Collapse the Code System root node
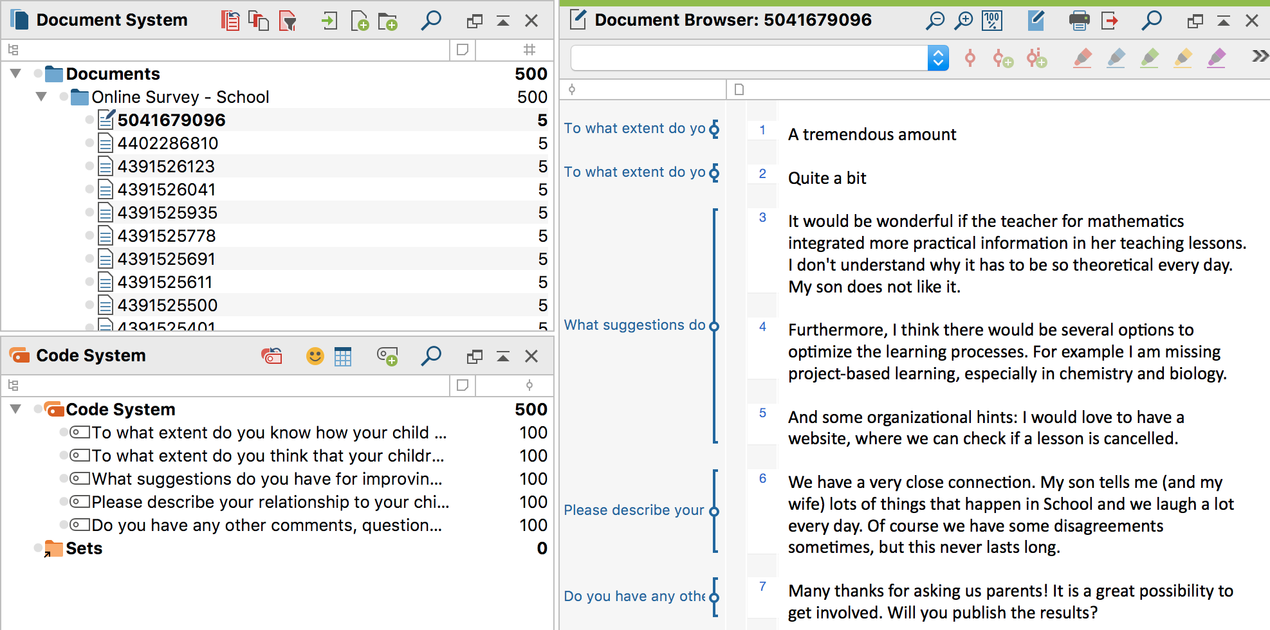 [16, 409]
